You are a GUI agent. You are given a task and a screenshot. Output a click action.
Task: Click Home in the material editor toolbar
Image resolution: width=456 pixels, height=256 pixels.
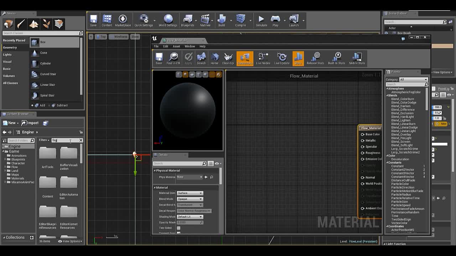coord(214,59)
